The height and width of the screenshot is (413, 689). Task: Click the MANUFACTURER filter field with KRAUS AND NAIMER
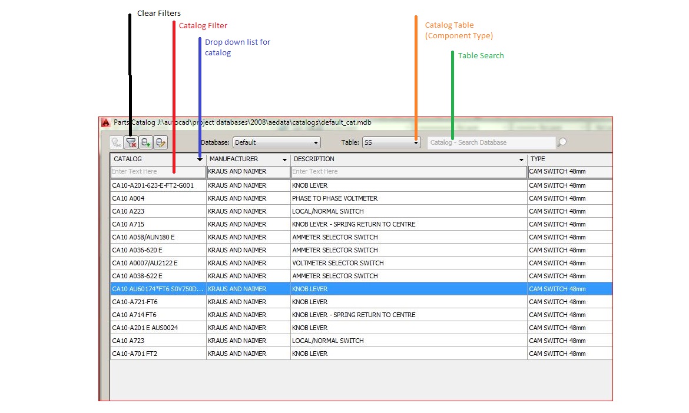click(x=248, y=172)
